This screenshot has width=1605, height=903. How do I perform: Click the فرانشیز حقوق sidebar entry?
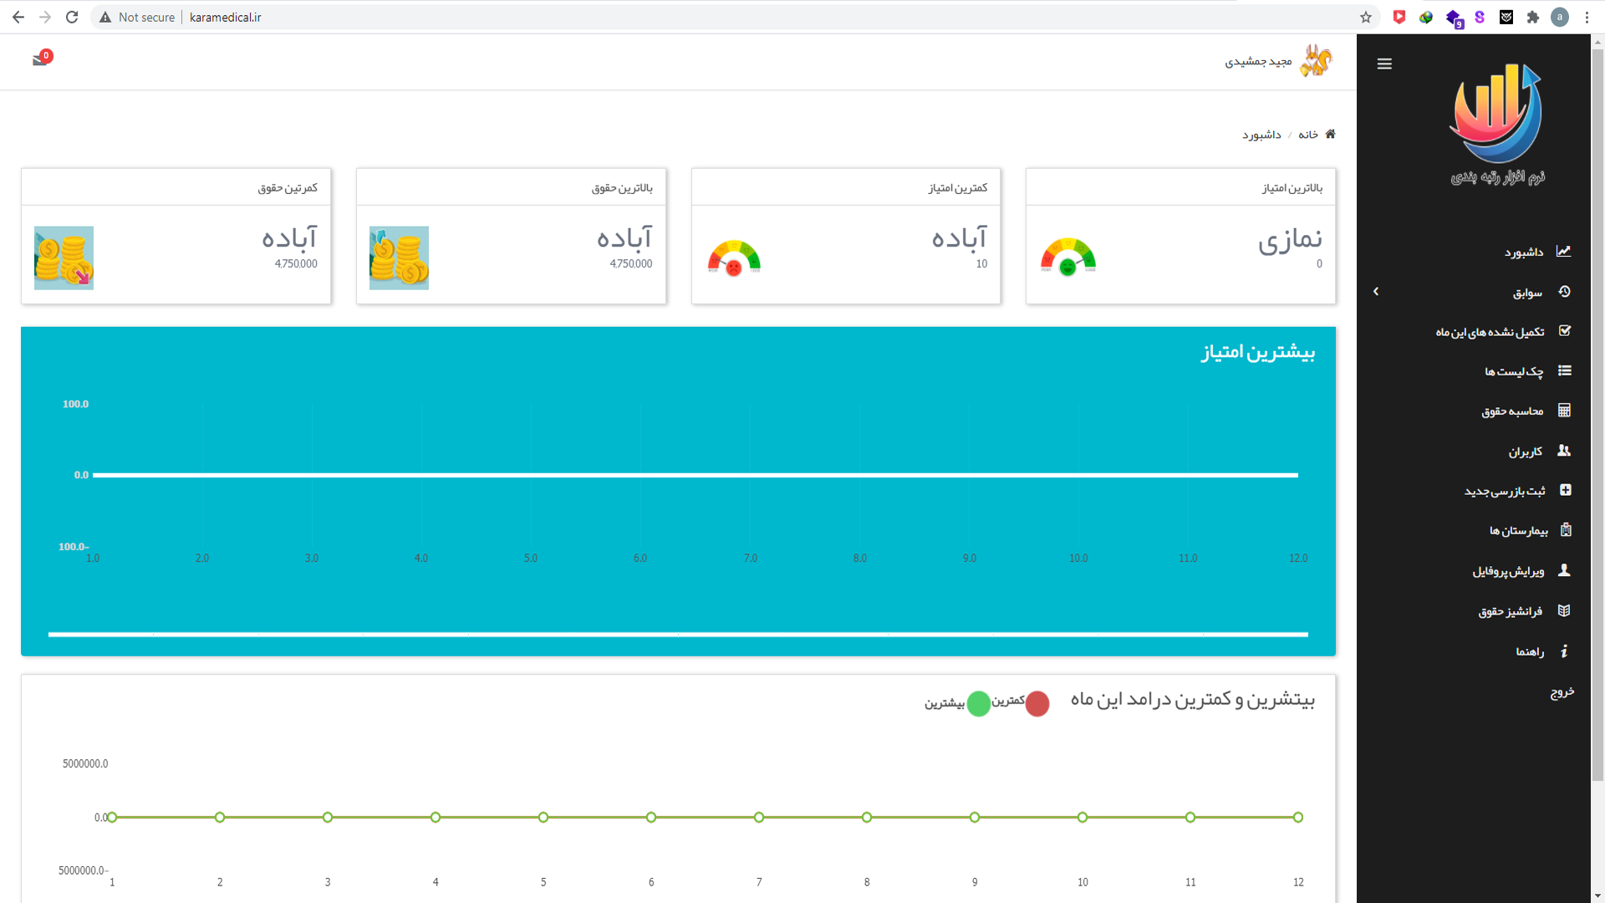click(1510, 611)
